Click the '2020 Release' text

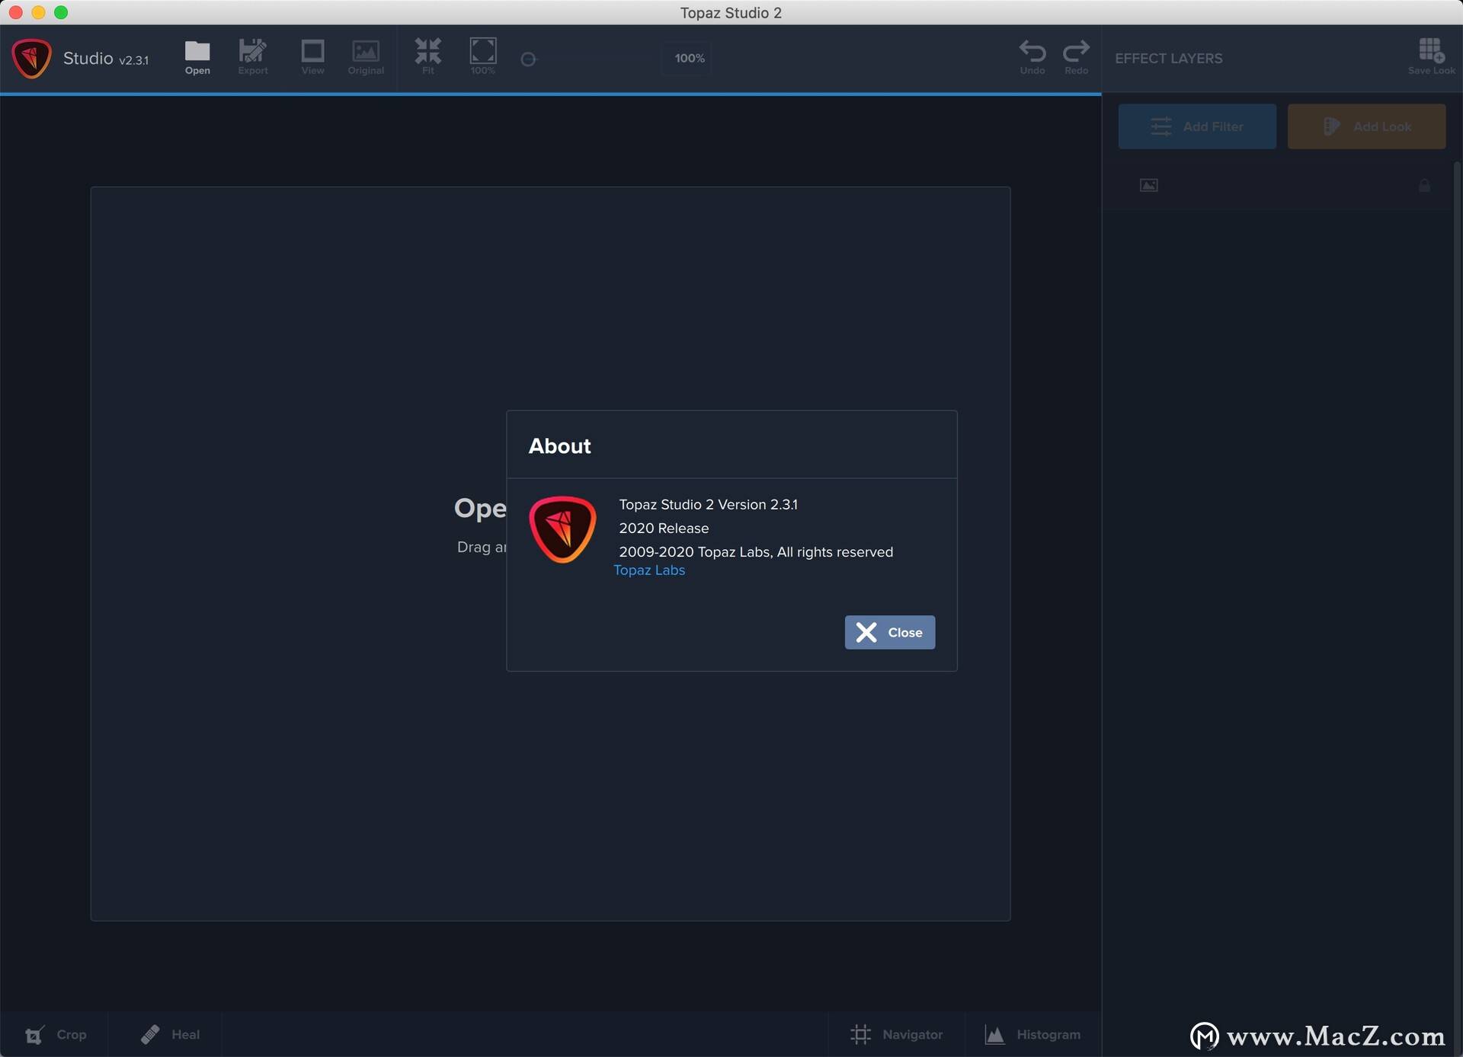(664, 528)
